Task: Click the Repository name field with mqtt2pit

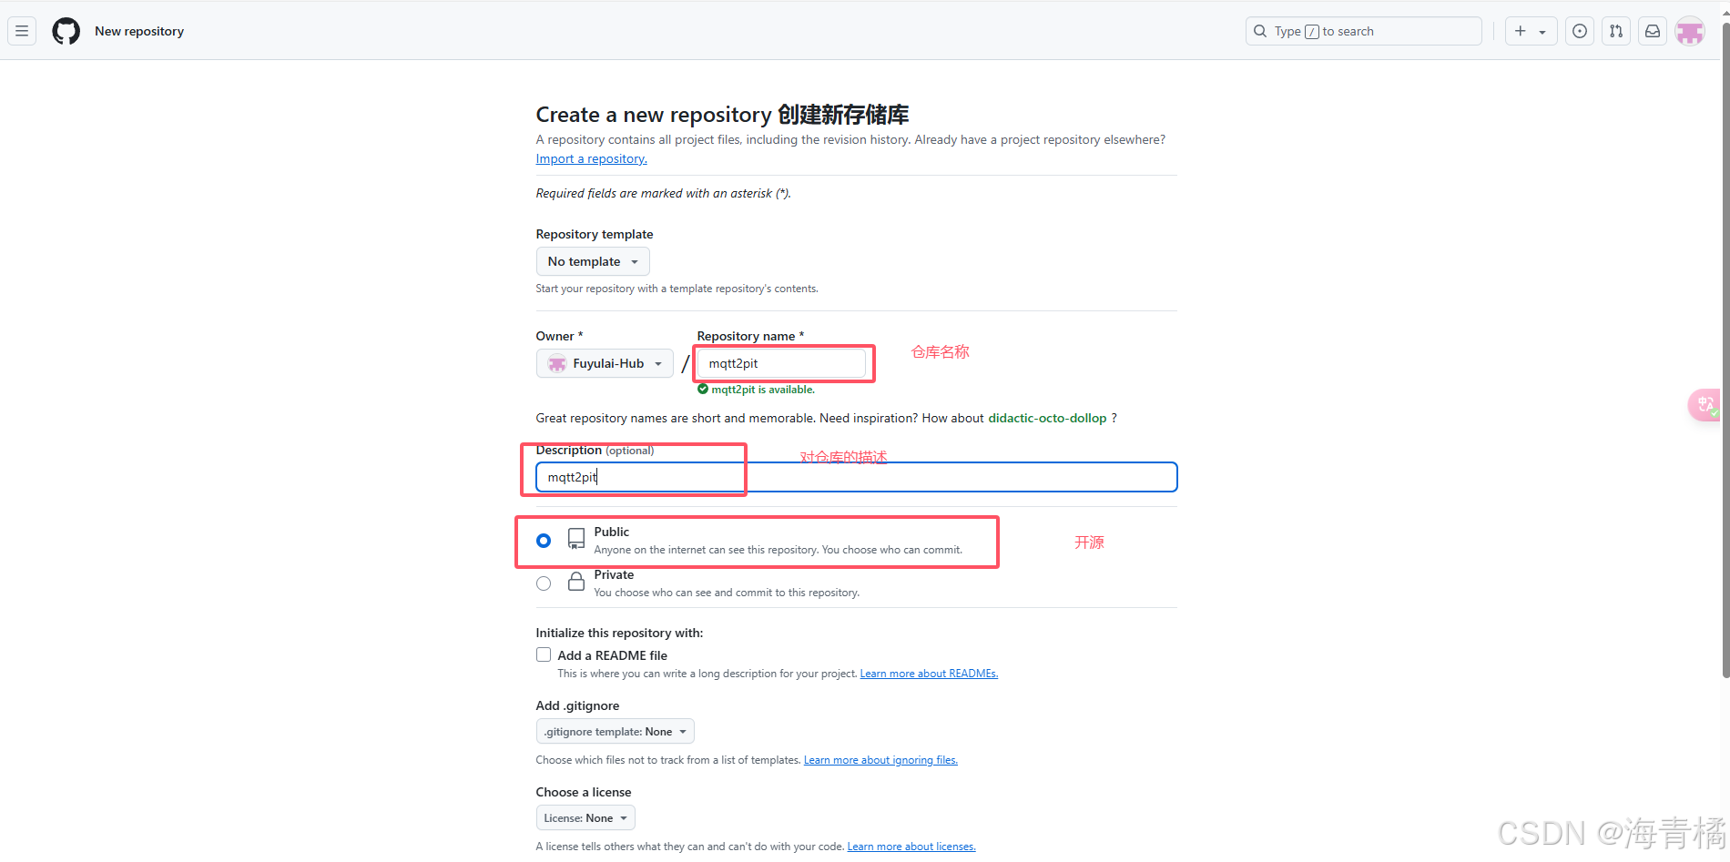Action: click(x=781, y=363)
